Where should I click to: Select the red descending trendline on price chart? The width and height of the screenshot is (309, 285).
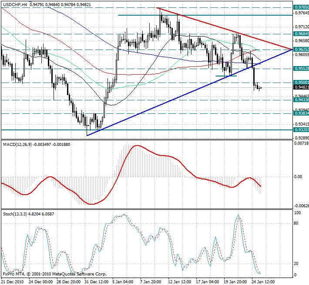[x=224, y=29]
